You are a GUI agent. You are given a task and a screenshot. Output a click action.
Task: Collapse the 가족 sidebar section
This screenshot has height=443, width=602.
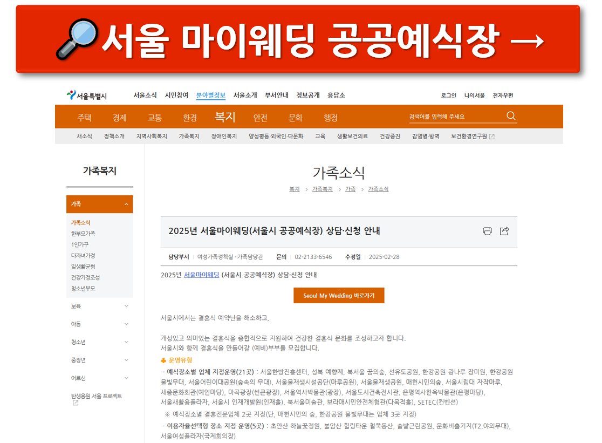pos(99,204)
